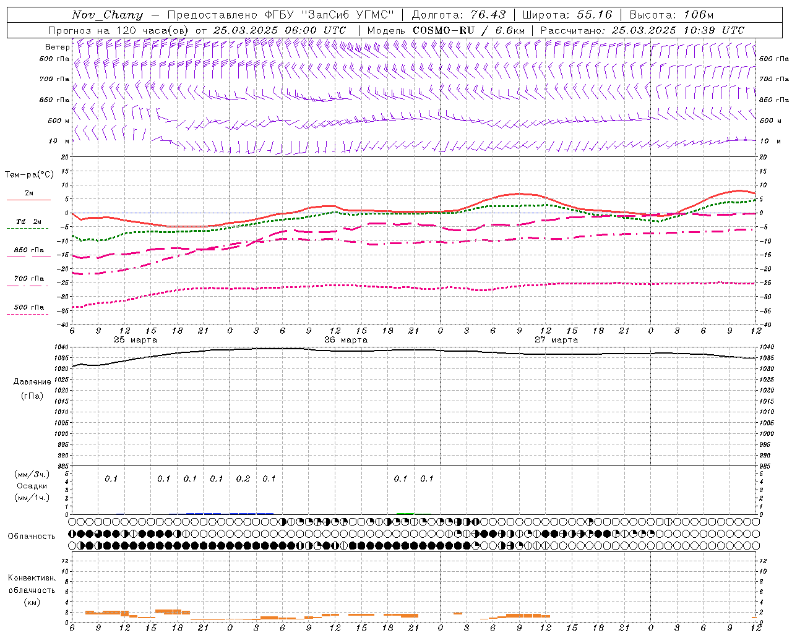
Task: Click the 25 марта date label
Action: (x=136, y=340)
